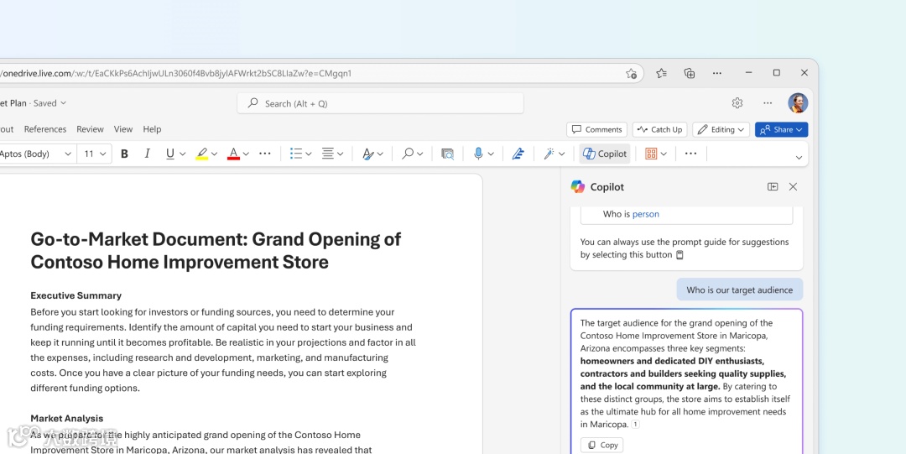
Task: Expand the Add-ins dropdown arrow
Action: [x=664, y=154]
